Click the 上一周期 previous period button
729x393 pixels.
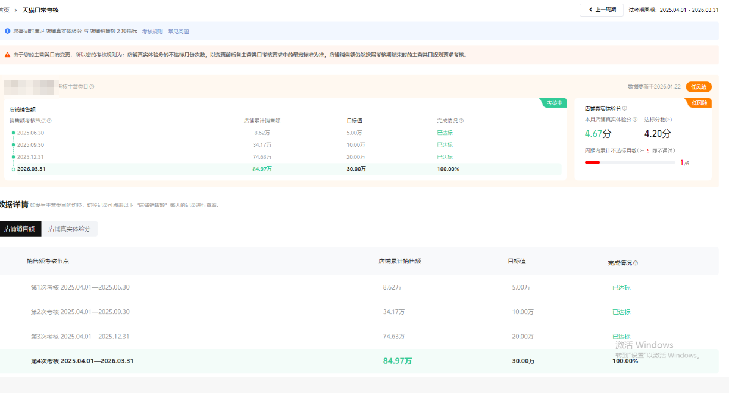[x=601, y=10]
